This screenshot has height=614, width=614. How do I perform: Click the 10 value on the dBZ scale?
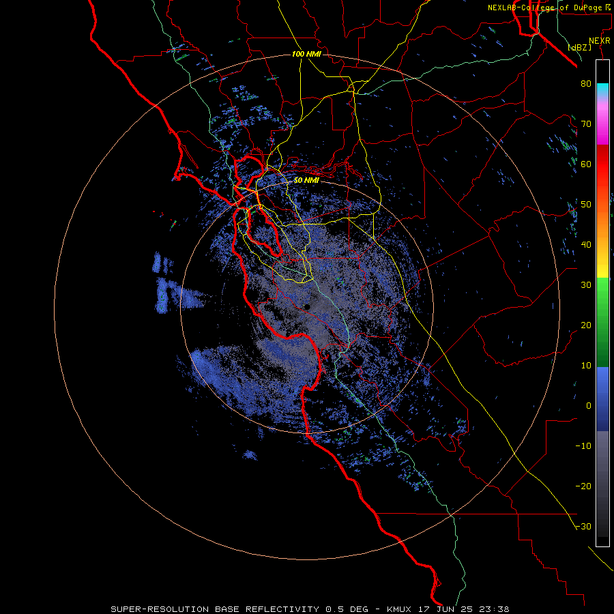pos(586,366)
